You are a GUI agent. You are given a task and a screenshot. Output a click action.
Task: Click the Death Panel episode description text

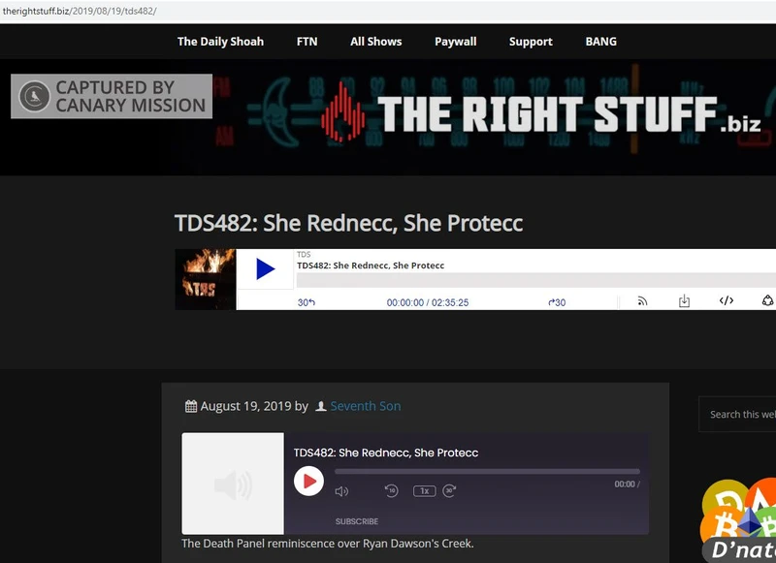[x=328, y=544]
